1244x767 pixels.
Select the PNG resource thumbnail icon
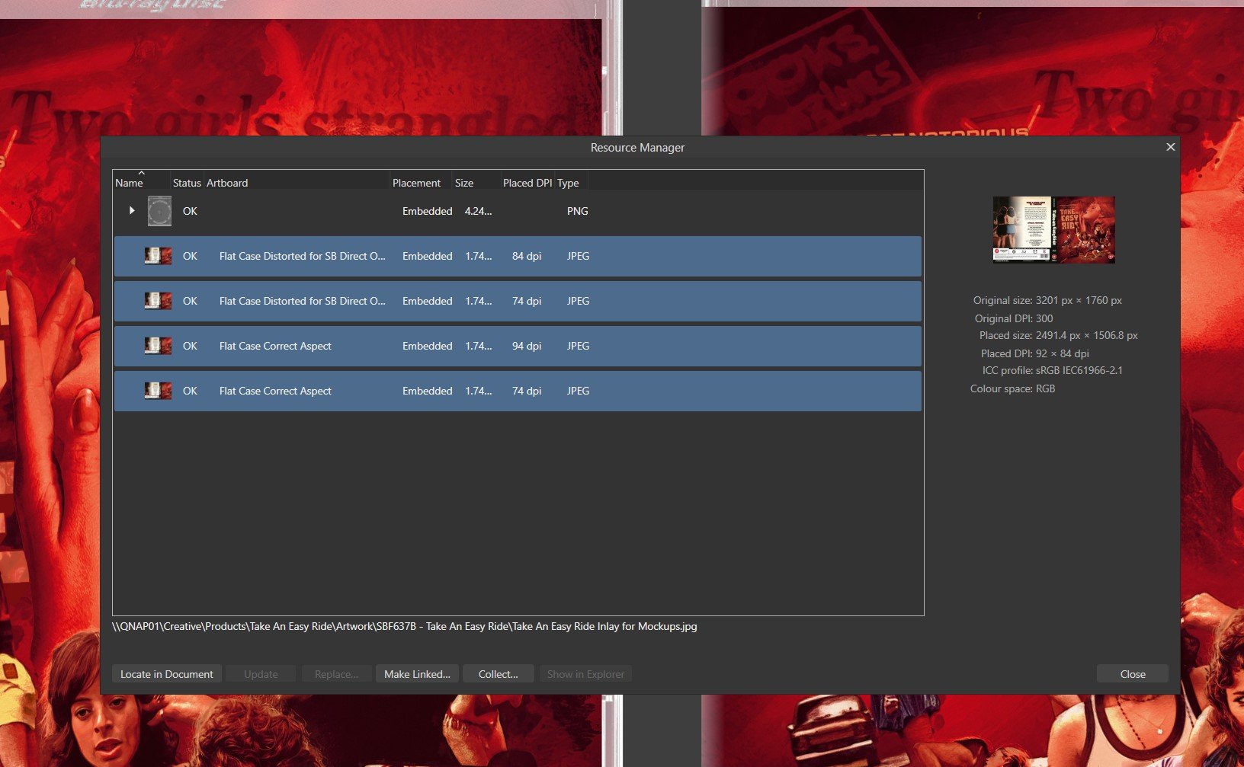point(159,211)
